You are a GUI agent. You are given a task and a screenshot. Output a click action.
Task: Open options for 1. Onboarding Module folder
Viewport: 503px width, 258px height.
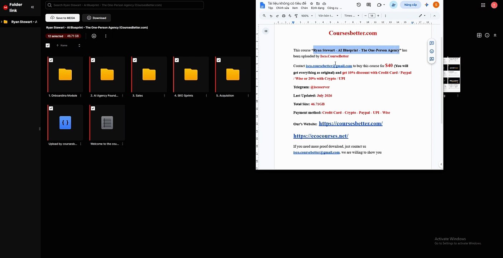point(81,96)
